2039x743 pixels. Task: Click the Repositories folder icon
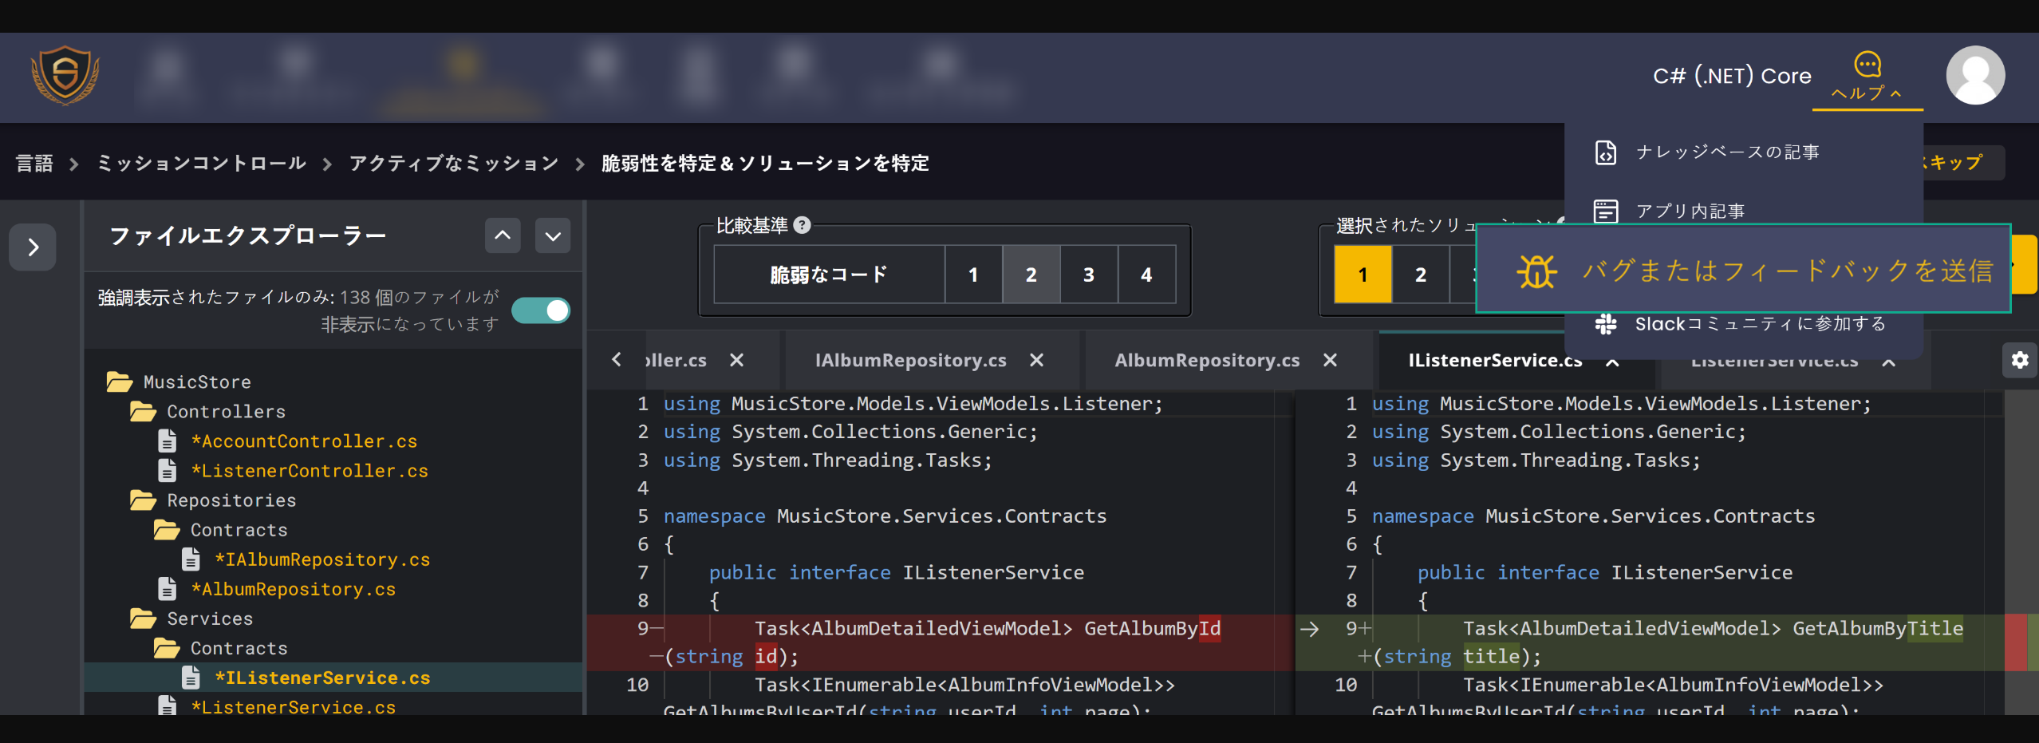pos(143,500)
